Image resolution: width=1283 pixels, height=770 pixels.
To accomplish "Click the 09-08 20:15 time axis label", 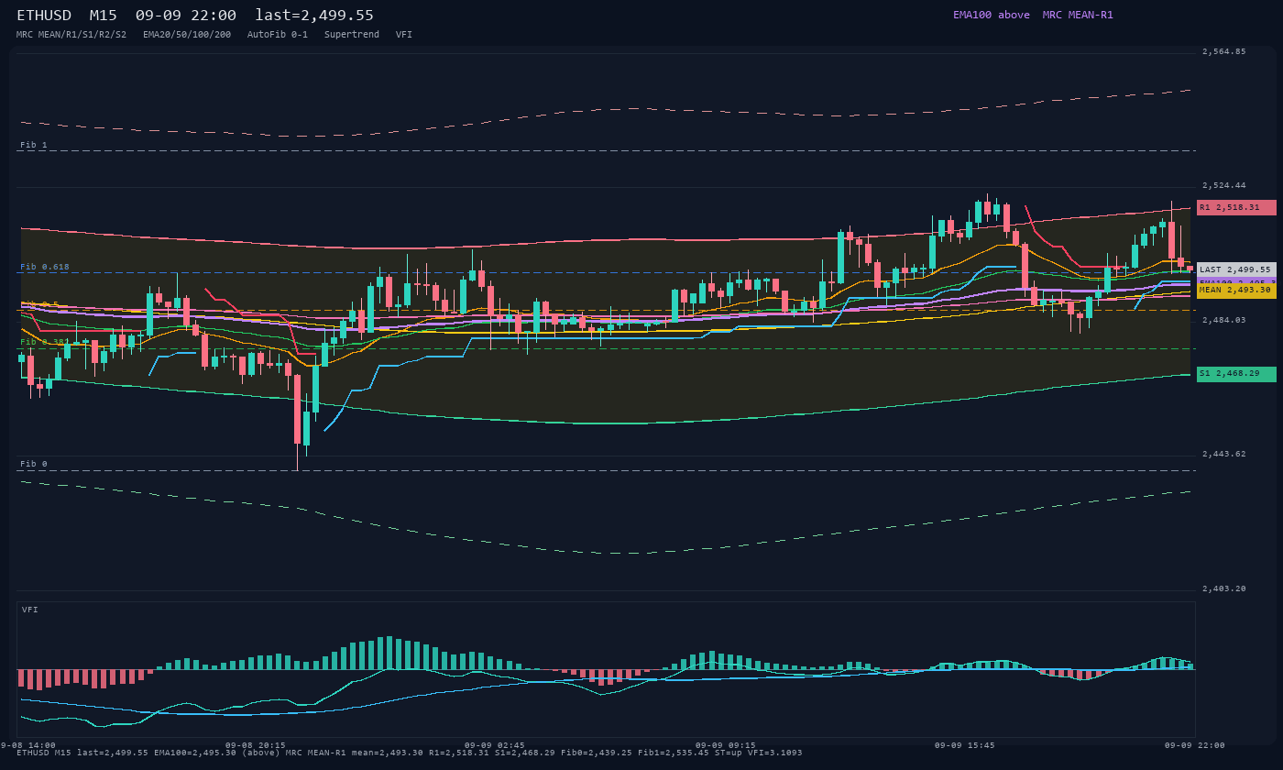I will tap(256, 745).
